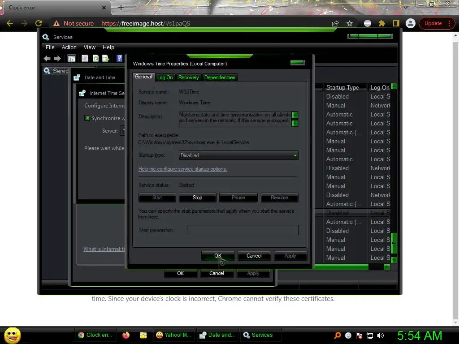This screenshot has height=344, width=459.
Task: Switch to the Recovery tab
Action: tap(189, 77)
